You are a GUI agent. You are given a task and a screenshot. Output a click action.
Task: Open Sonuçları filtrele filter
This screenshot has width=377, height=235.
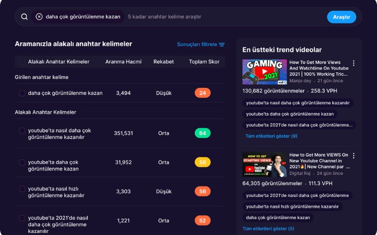tap(201, 44)
